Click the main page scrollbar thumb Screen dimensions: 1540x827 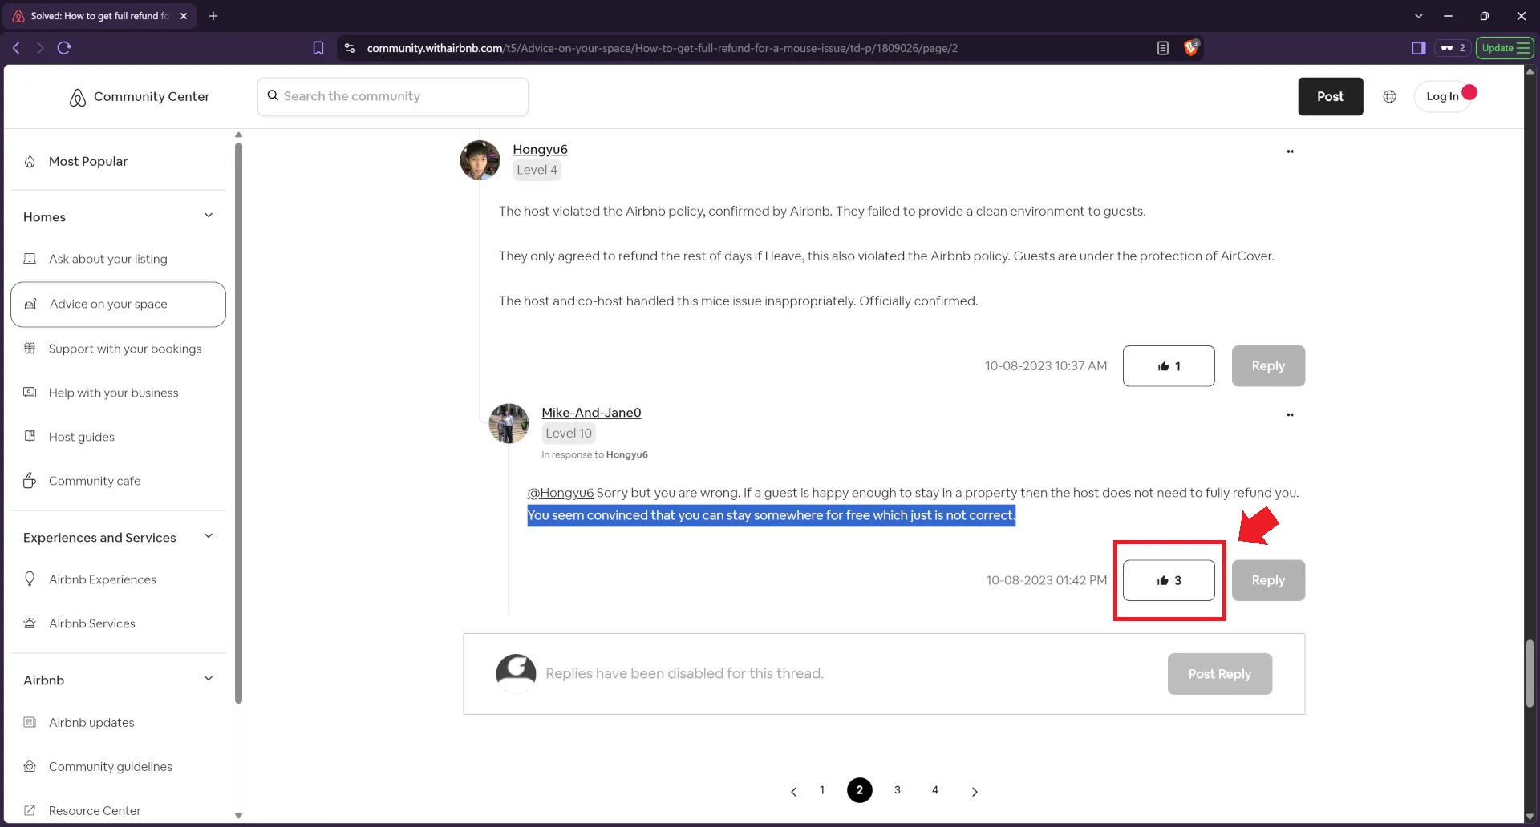pyautogui.click(x=1530, y=673)
